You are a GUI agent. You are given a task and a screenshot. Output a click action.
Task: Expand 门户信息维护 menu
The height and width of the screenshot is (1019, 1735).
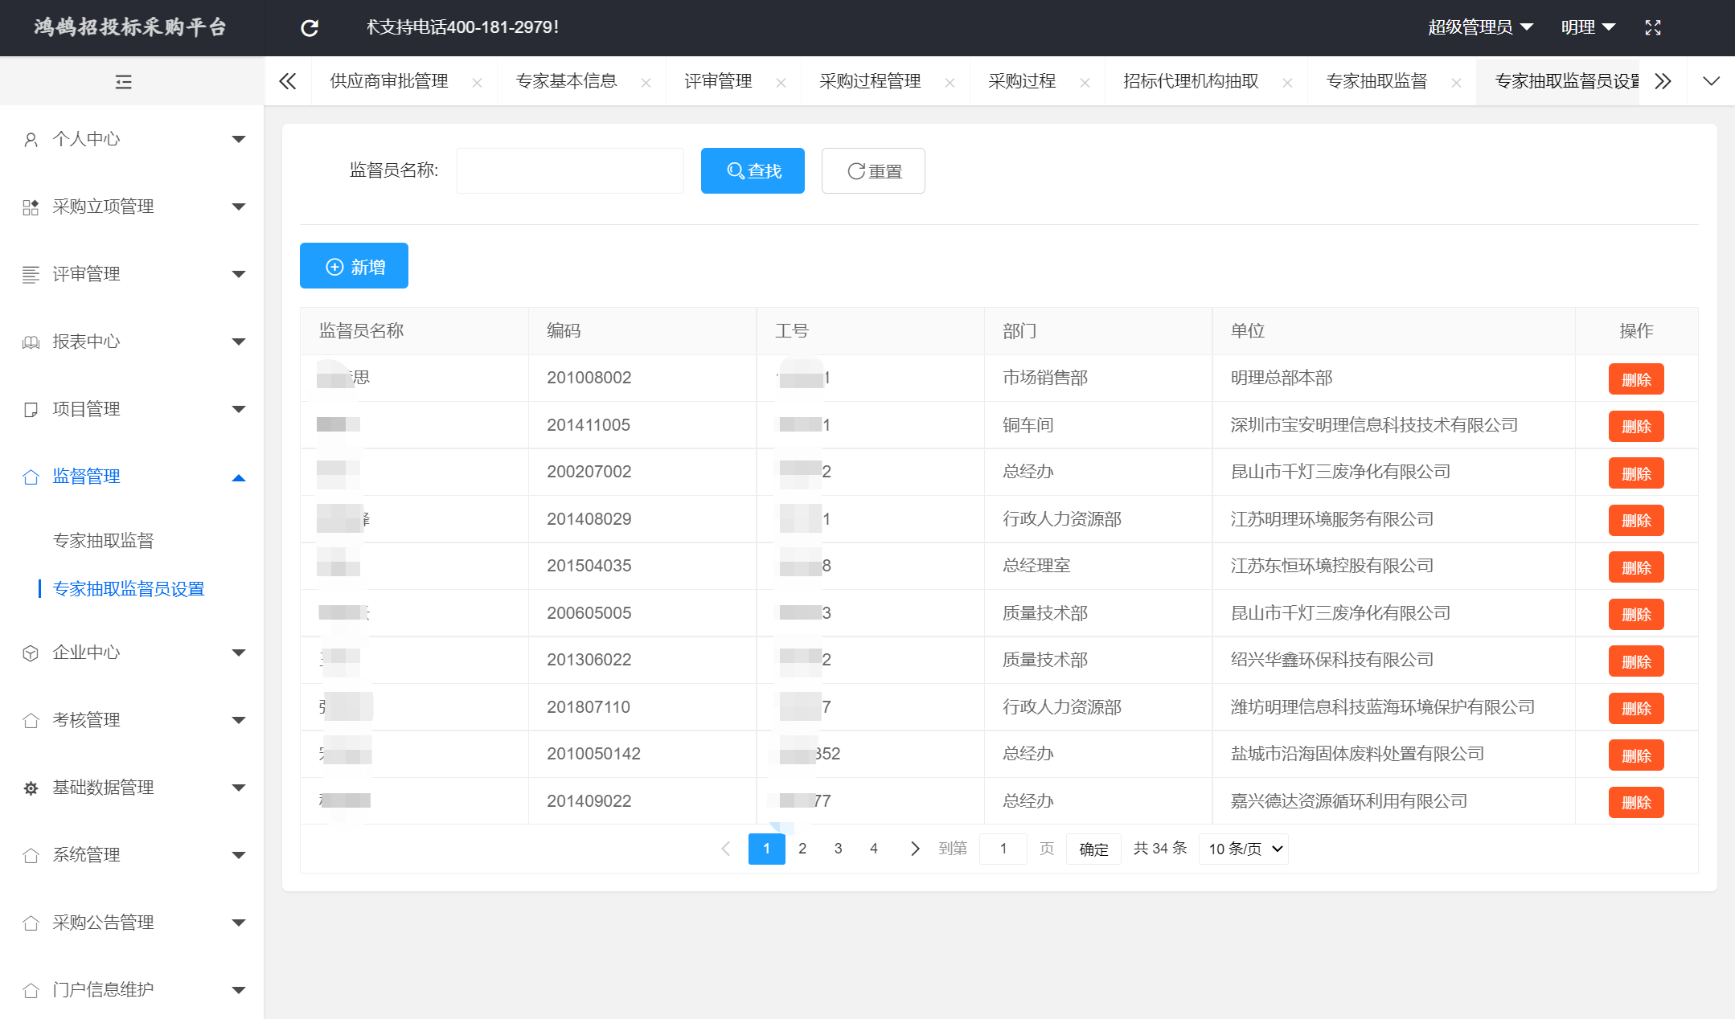pyautogui.click(x=132, y=990)
